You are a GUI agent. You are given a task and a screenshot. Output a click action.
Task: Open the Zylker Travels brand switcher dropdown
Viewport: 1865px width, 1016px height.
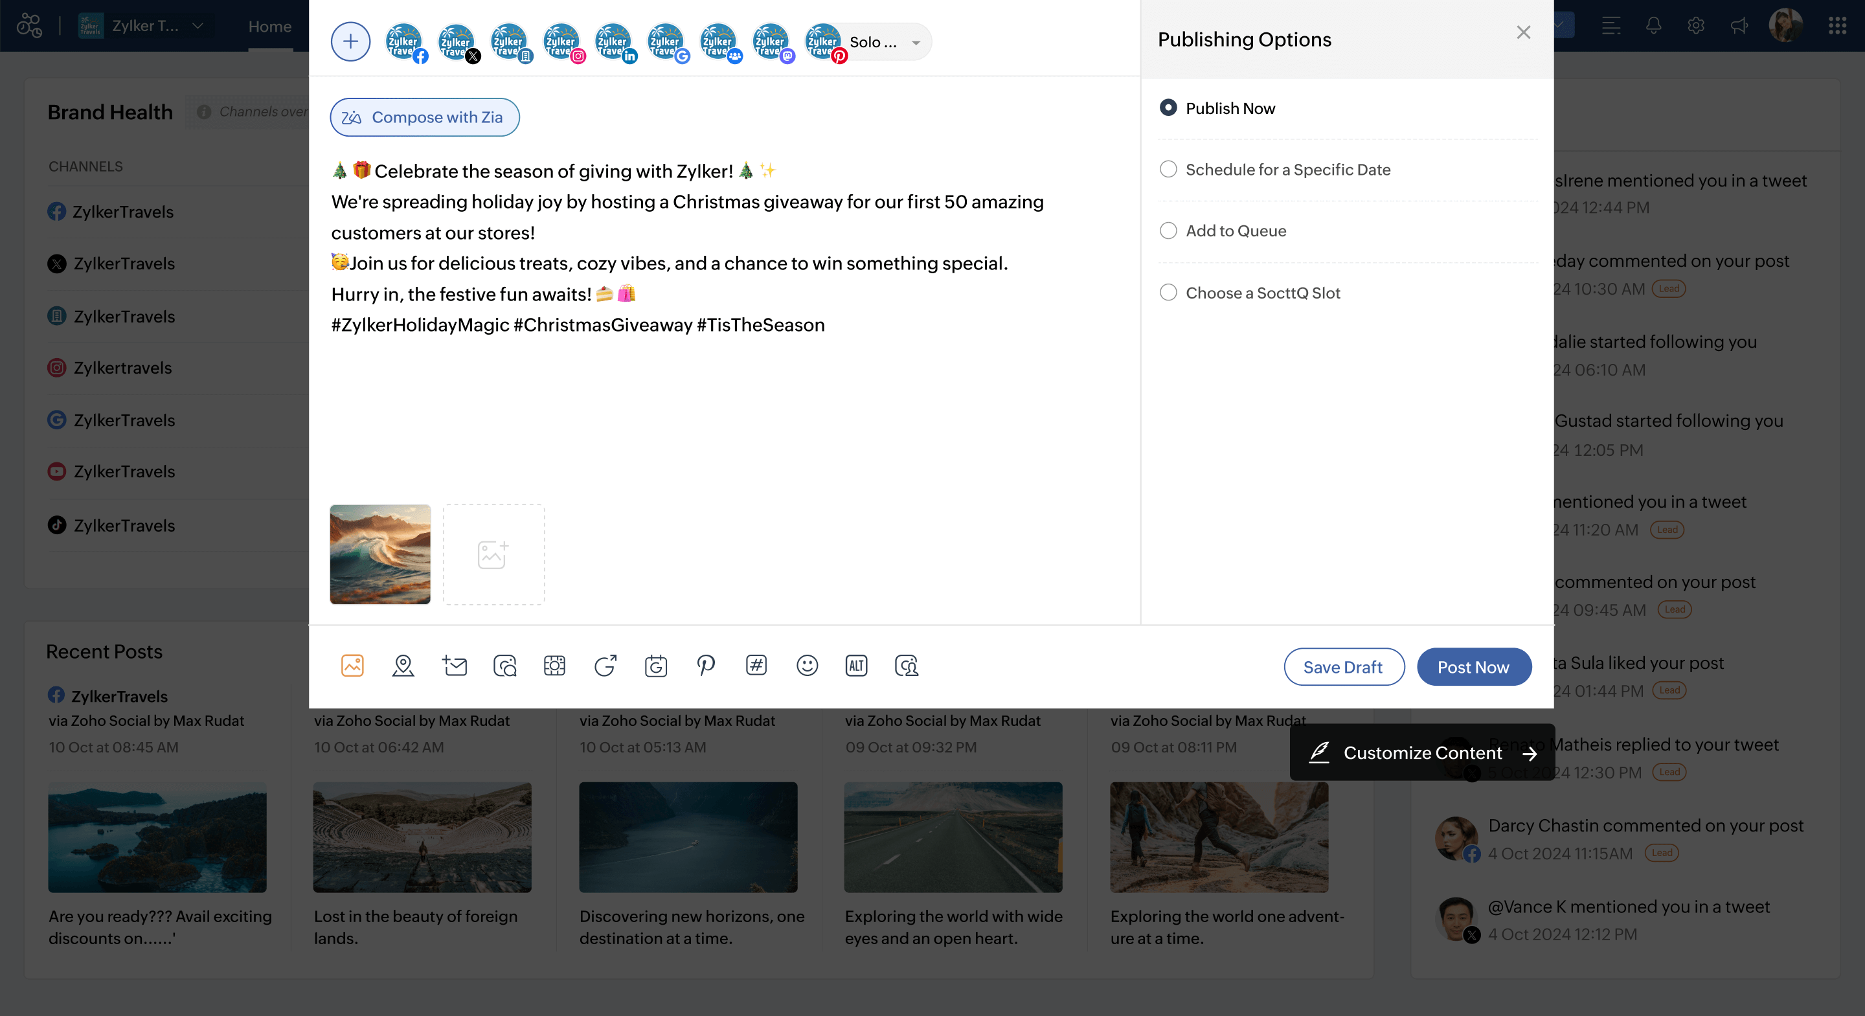tap(197, 25)
